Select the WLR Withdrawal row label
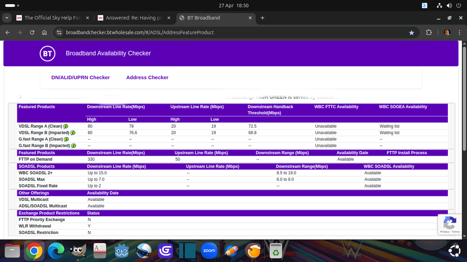The image size is (467, 262). [x=35, y=226]
